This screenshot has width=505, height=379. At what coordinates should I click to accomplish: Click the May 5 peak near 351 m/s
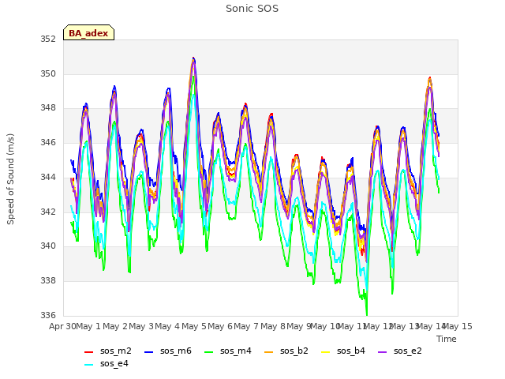(x=193, y=58)
